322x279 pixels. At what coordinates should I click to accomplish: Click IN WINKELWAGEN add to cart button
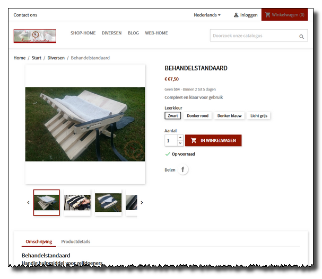(x=213, y=140)
